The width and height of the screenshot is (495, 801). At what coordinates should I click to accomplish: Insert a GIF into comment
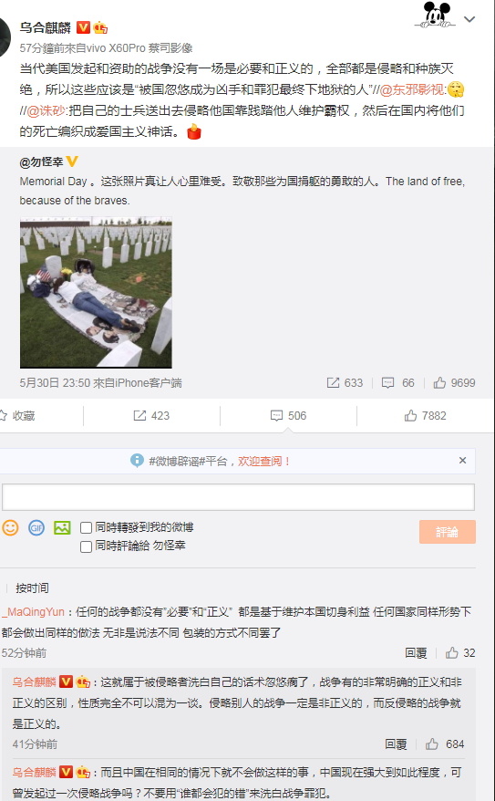(x=36, y=527)
